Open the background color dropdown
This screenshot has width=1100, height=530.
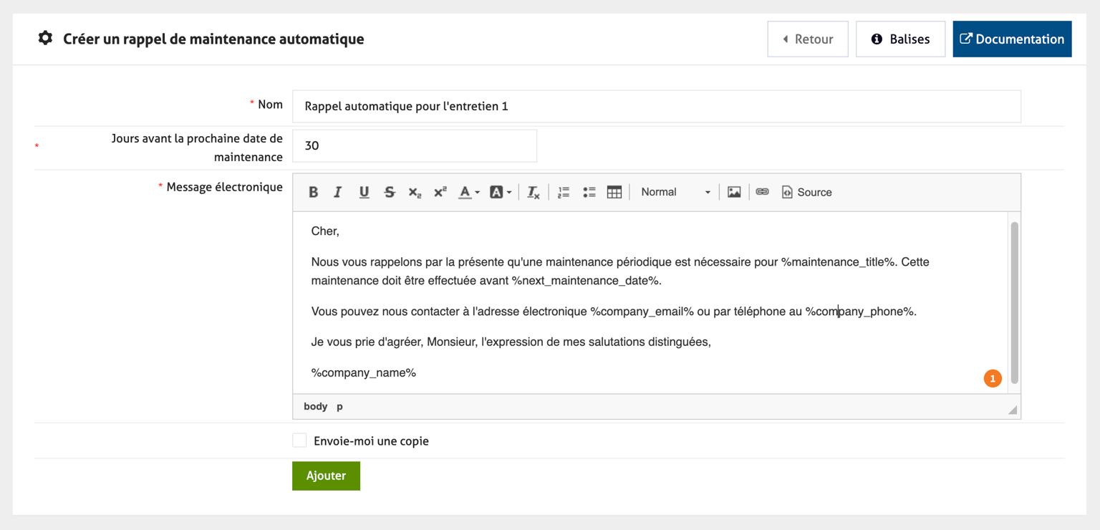[x=500, y=192]
